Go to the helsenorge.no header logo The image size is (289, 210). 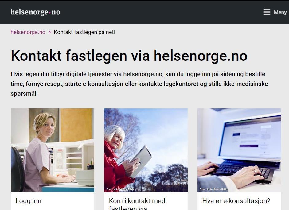pyautogui.click(x=35, y=12)
